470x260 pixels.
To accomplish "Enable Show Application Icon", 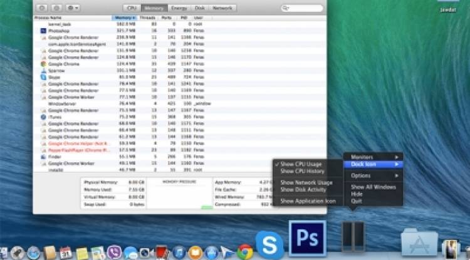I will [308, 201].
